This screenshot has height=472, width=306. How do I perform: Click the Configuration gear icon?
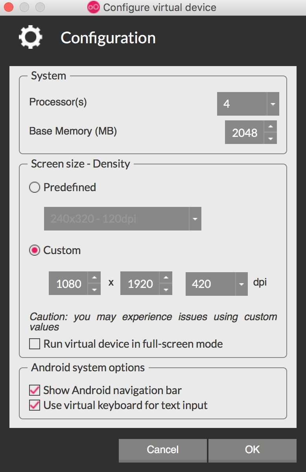[x=30, y=37]
